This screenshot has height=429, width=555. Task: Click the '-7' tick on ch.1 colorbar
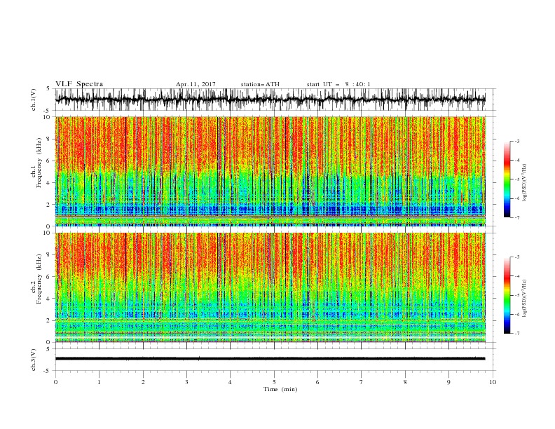coord(517,217)
